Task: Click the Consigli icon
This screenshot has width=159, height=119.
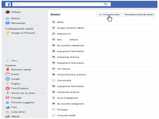Action: click(7, 98)
